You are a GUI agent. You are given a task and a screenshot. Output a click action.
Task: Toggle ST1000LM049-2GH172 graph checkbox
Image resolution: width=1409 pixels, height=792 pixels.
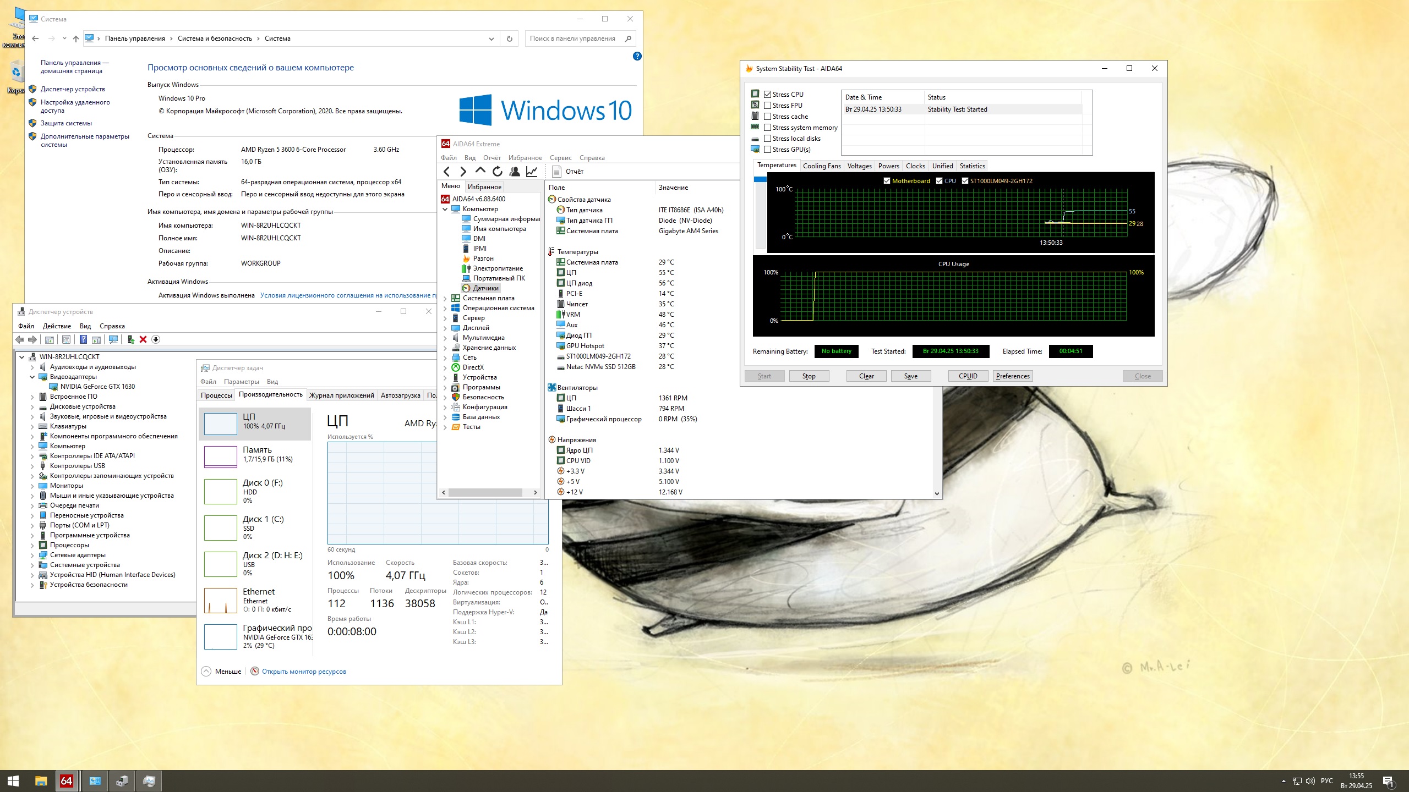click(x=965, y=181)
